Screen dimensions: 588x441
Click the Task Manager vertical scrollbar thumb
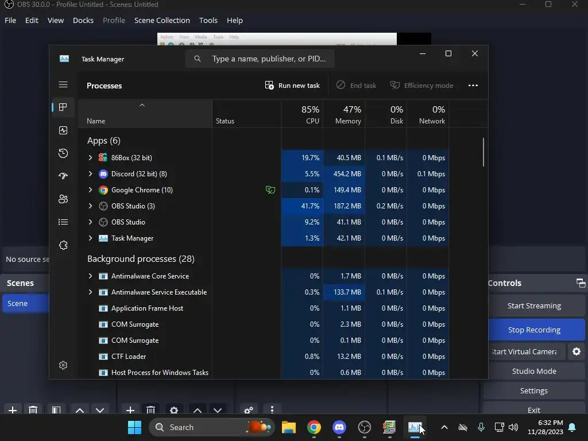[483, 152]
